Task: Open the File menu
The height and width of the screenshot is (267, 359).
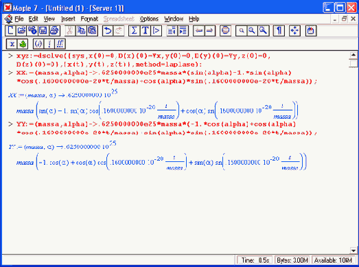Action: pos(19,19)
